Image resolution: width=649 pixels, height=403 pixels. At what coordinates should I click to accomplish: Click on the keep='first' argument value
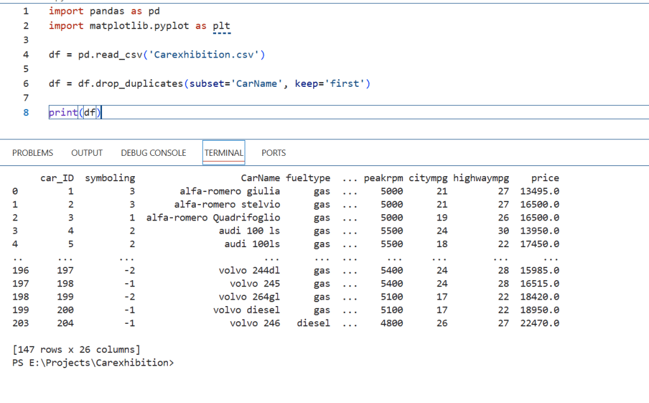[347, 84]
